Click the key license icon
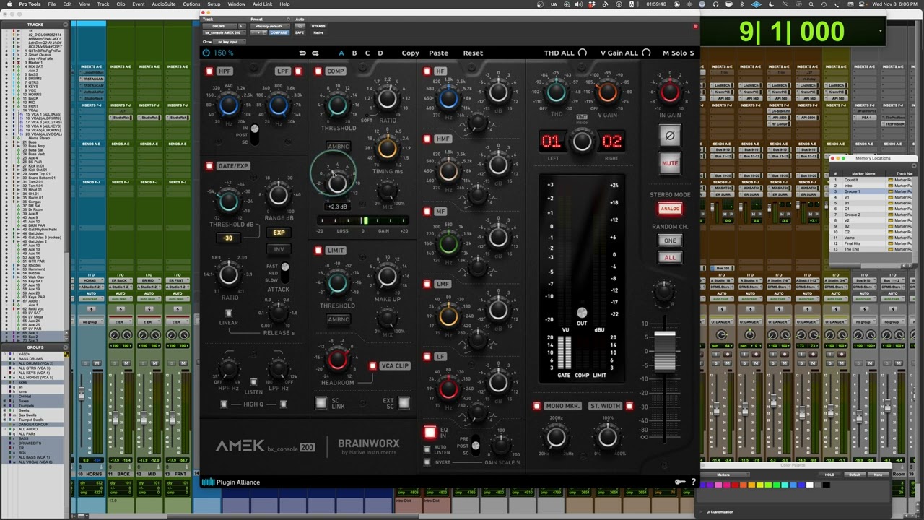Viewport: 924px width, 520px height. (680, 482)
